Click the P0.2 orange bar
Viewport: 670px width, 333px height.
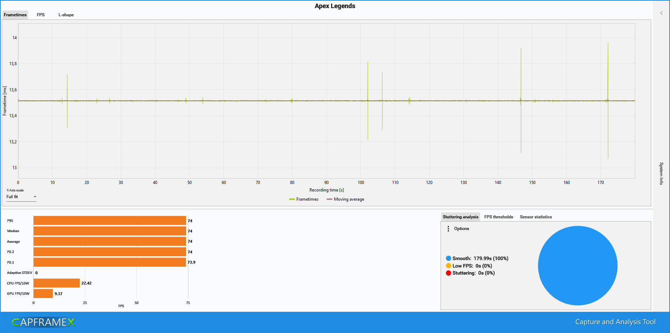pos(110,252)
